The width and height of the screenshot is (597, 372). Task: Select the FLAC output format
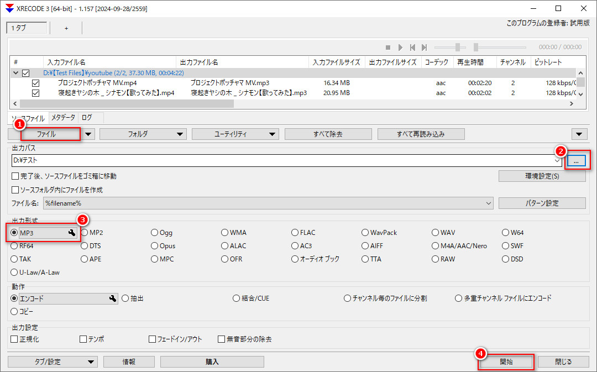294,232
